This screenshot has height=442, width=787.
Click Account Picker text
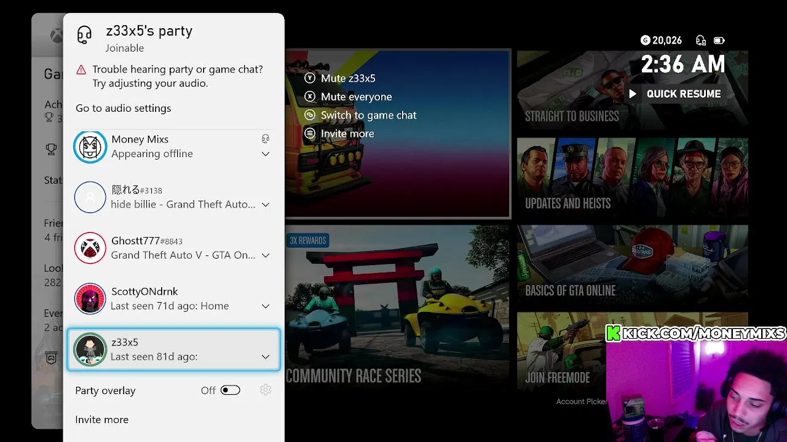click(x=581, y=401)
